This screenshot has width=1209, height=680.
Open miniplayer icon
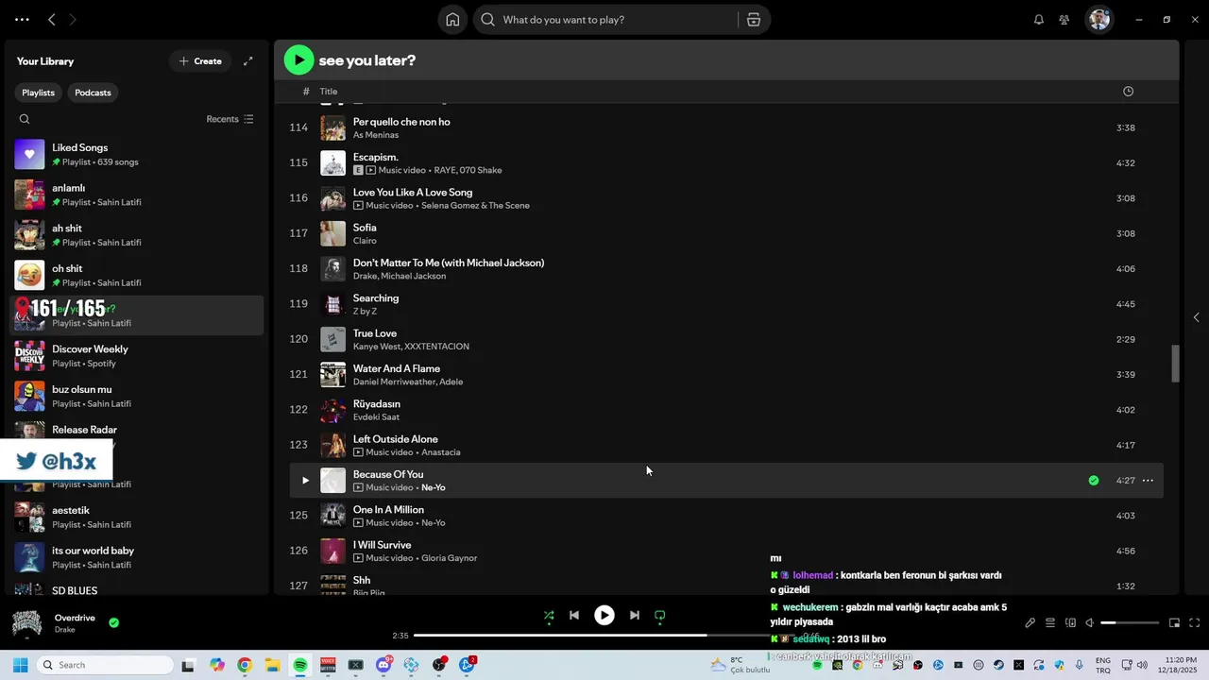1174,623
